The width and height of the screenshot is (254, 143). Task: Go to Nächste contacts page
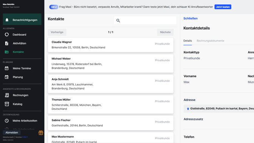click(x=165, y=32)
